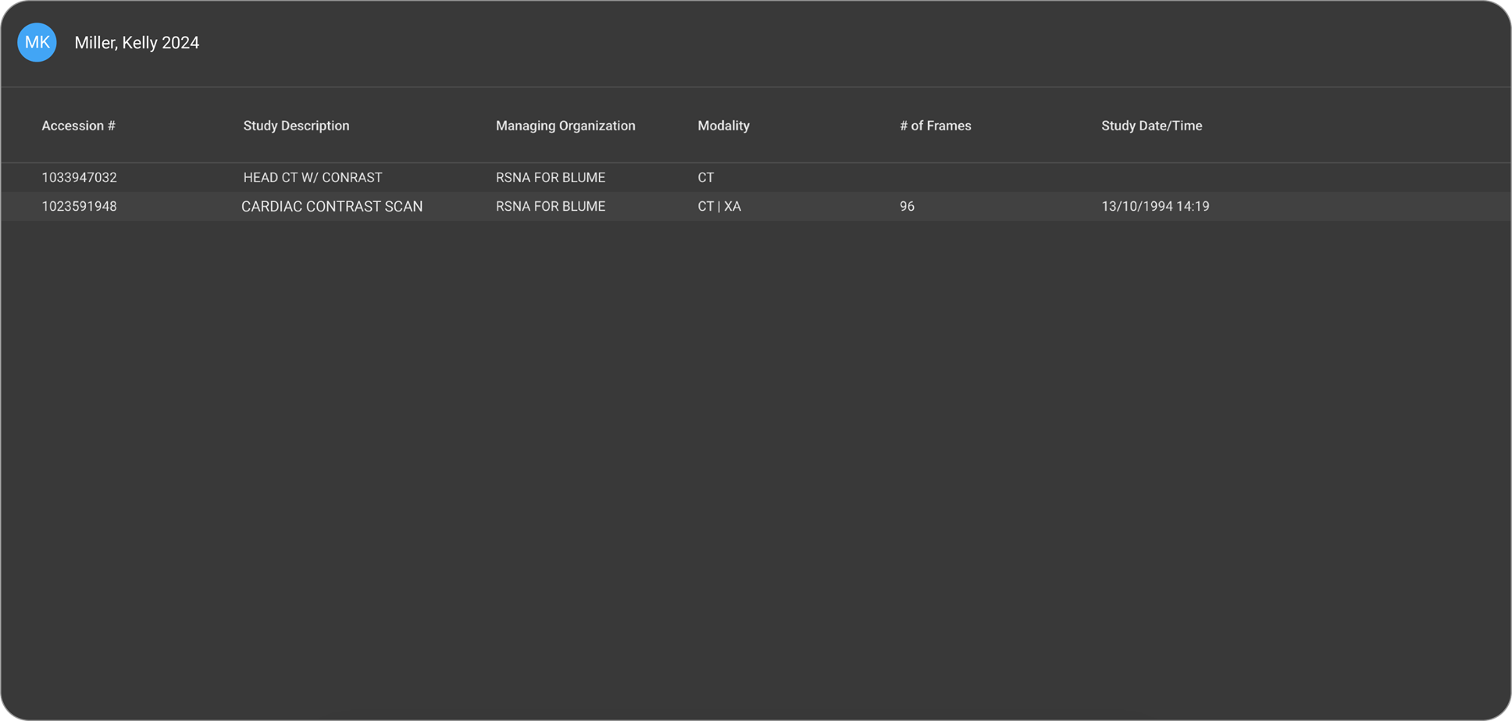Open the Miller, Kelly 2024 patient name

click(137, 43)
